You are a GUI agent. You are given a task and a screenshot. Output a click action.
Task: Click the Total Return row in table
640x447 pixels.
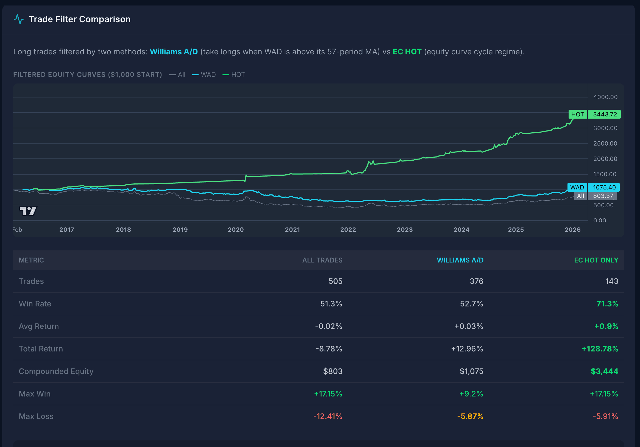pos(41,349)
